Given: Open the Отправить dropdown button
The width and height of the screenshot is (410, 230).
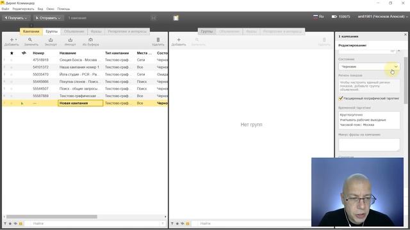Looking at the screenshot, I should click(x=48, y=18).
